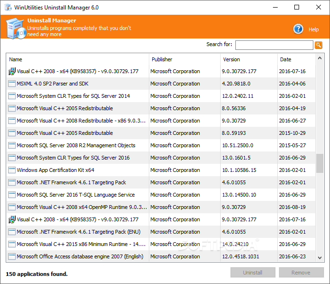Select Microsoft System CLR Types for SQL Server 2016
The width and height of the screenshot is (330, 284).
[73, 158]
